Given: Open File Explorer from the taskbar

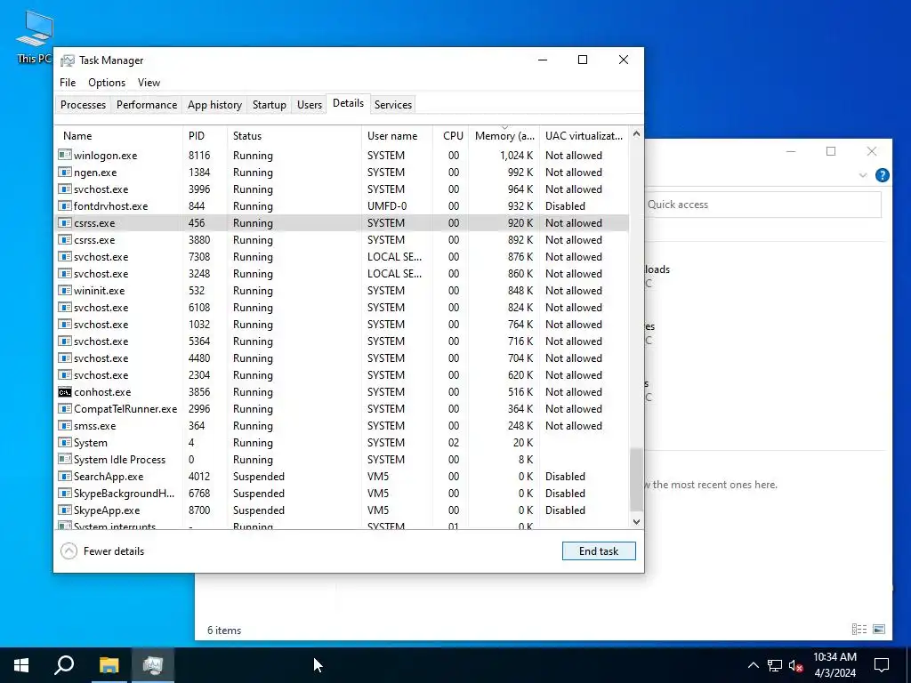Looking at the screenshot, I should click(109, 665).
